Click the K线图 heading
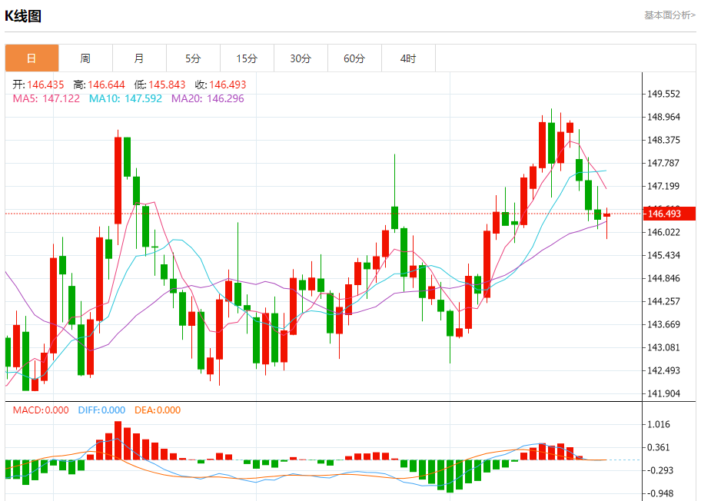The image size is (701, 501). [23, 16]
